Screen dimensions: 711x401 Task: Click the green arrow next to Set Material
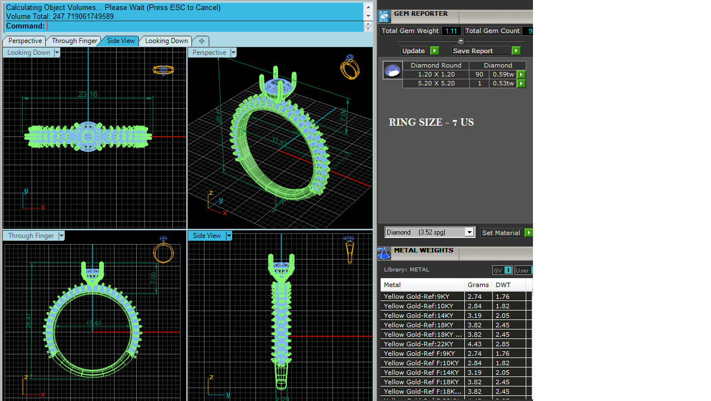(x=529, y=233)
